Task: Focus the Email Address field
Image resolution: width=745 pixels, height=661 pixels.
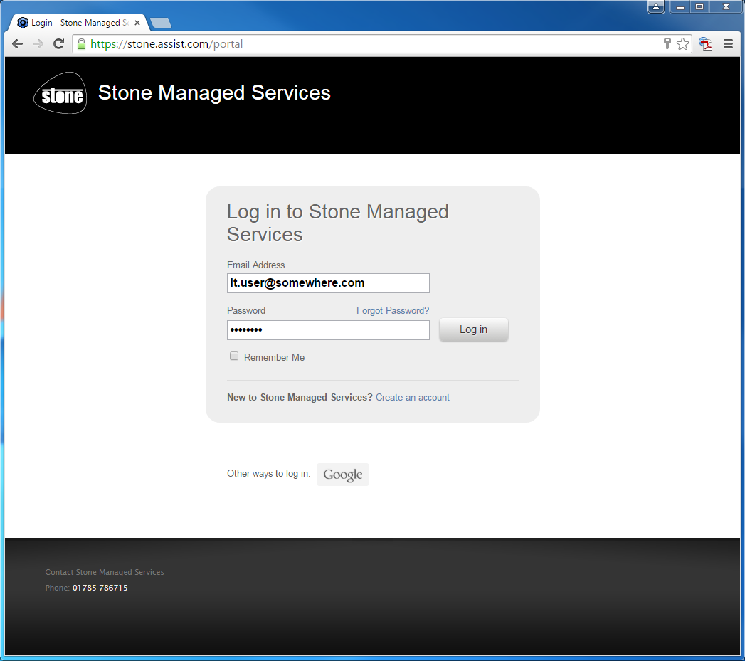Action: pos(328,283)
